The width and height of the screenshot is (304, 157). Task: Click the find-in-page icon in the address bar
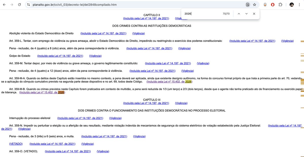(x=248, y=5)
